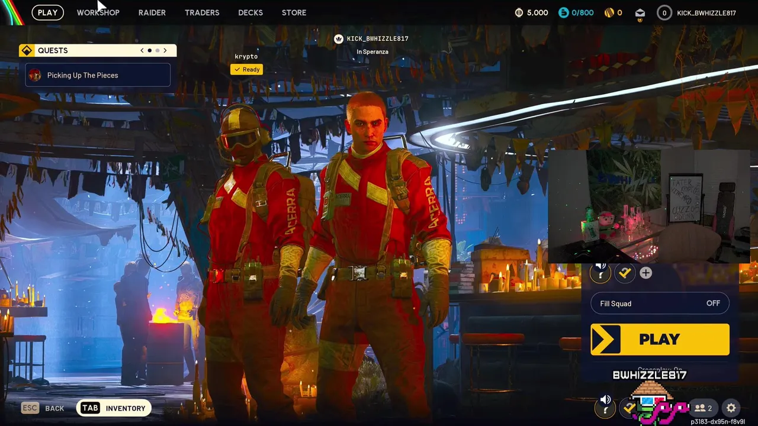
Task: Visit the STORE tab
Action: 294,12
